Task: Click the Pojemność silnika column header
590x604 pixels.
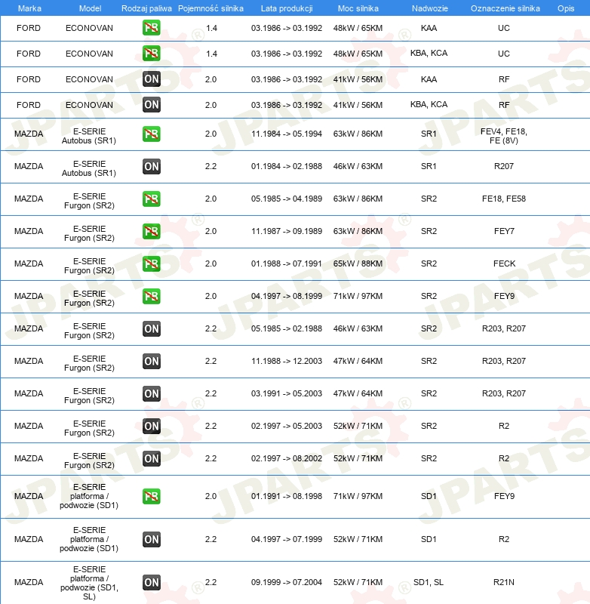Action: pos(210,8)
